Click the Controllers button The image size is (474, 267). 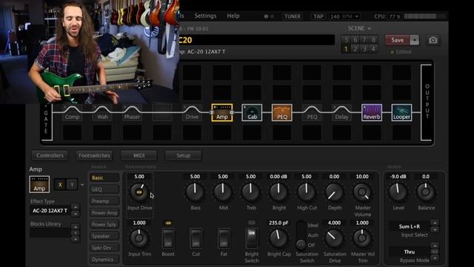click(x=50, y=156)
